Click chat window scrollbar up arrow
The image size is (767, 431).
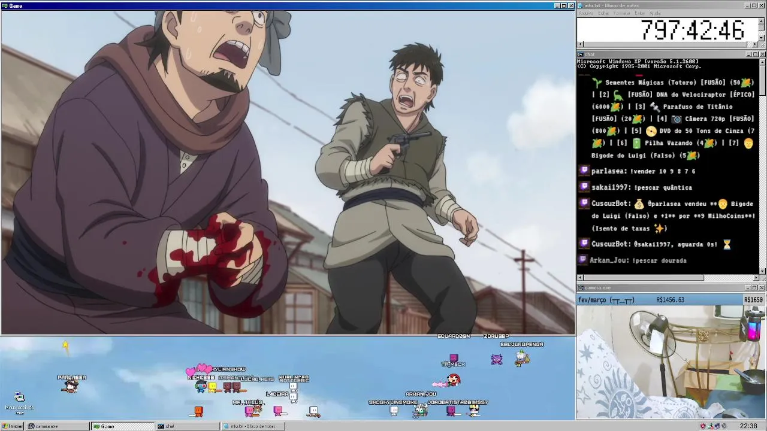coord(762,62)
